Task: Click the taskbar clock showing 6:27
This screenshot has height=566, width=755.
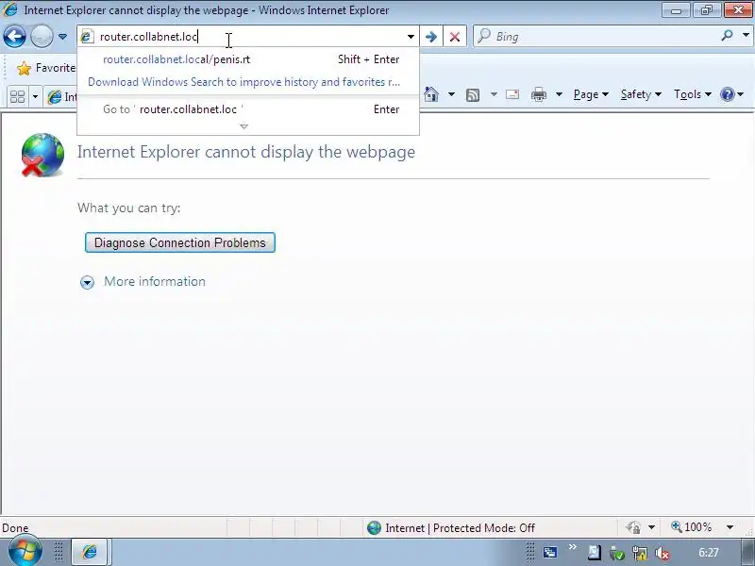Action: (709, 553)
